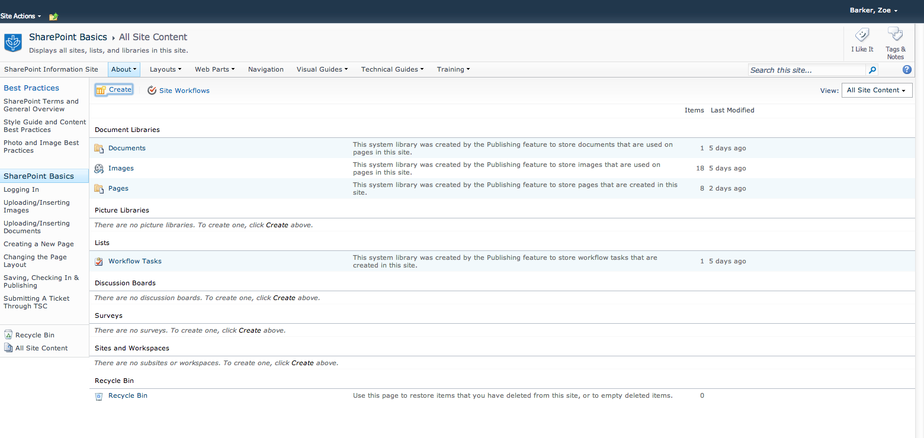Click the I Like It tag icon
This screenshot has height=438, width=924.
tap(862, 36)
